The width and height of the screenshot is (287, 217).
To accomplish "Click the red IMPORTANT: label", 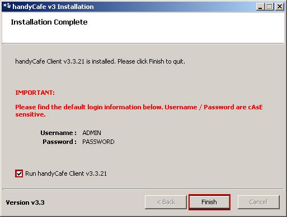I will click(35, 93).
